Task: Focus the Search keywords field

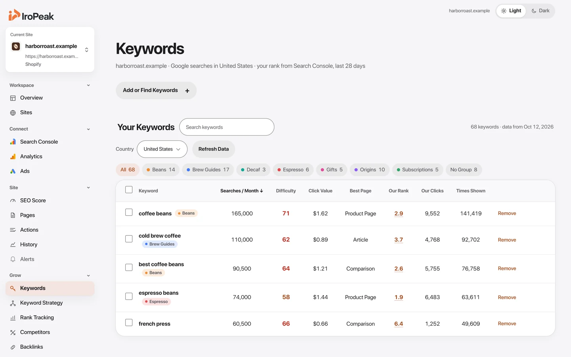Action: pos(227,127)
